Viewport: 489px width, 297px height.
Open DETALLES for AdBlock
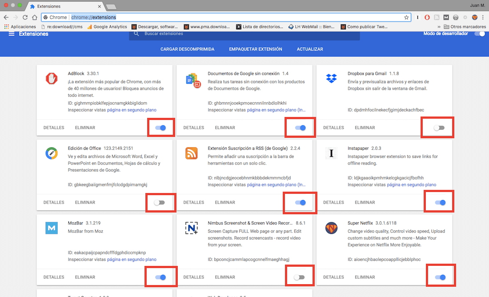point(54,128)
